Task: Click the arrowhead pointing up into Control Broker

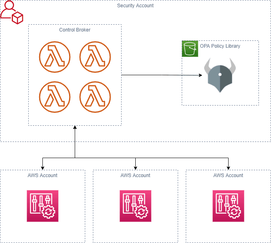Action: click(75, 127)
